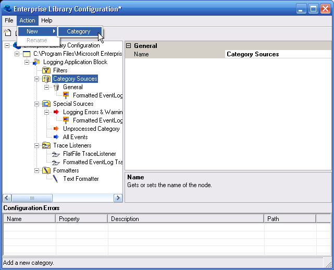Collapse the root Enterprise Library Configuration node
This screenshot has height=270, width=334.
(x=7, y=45)
